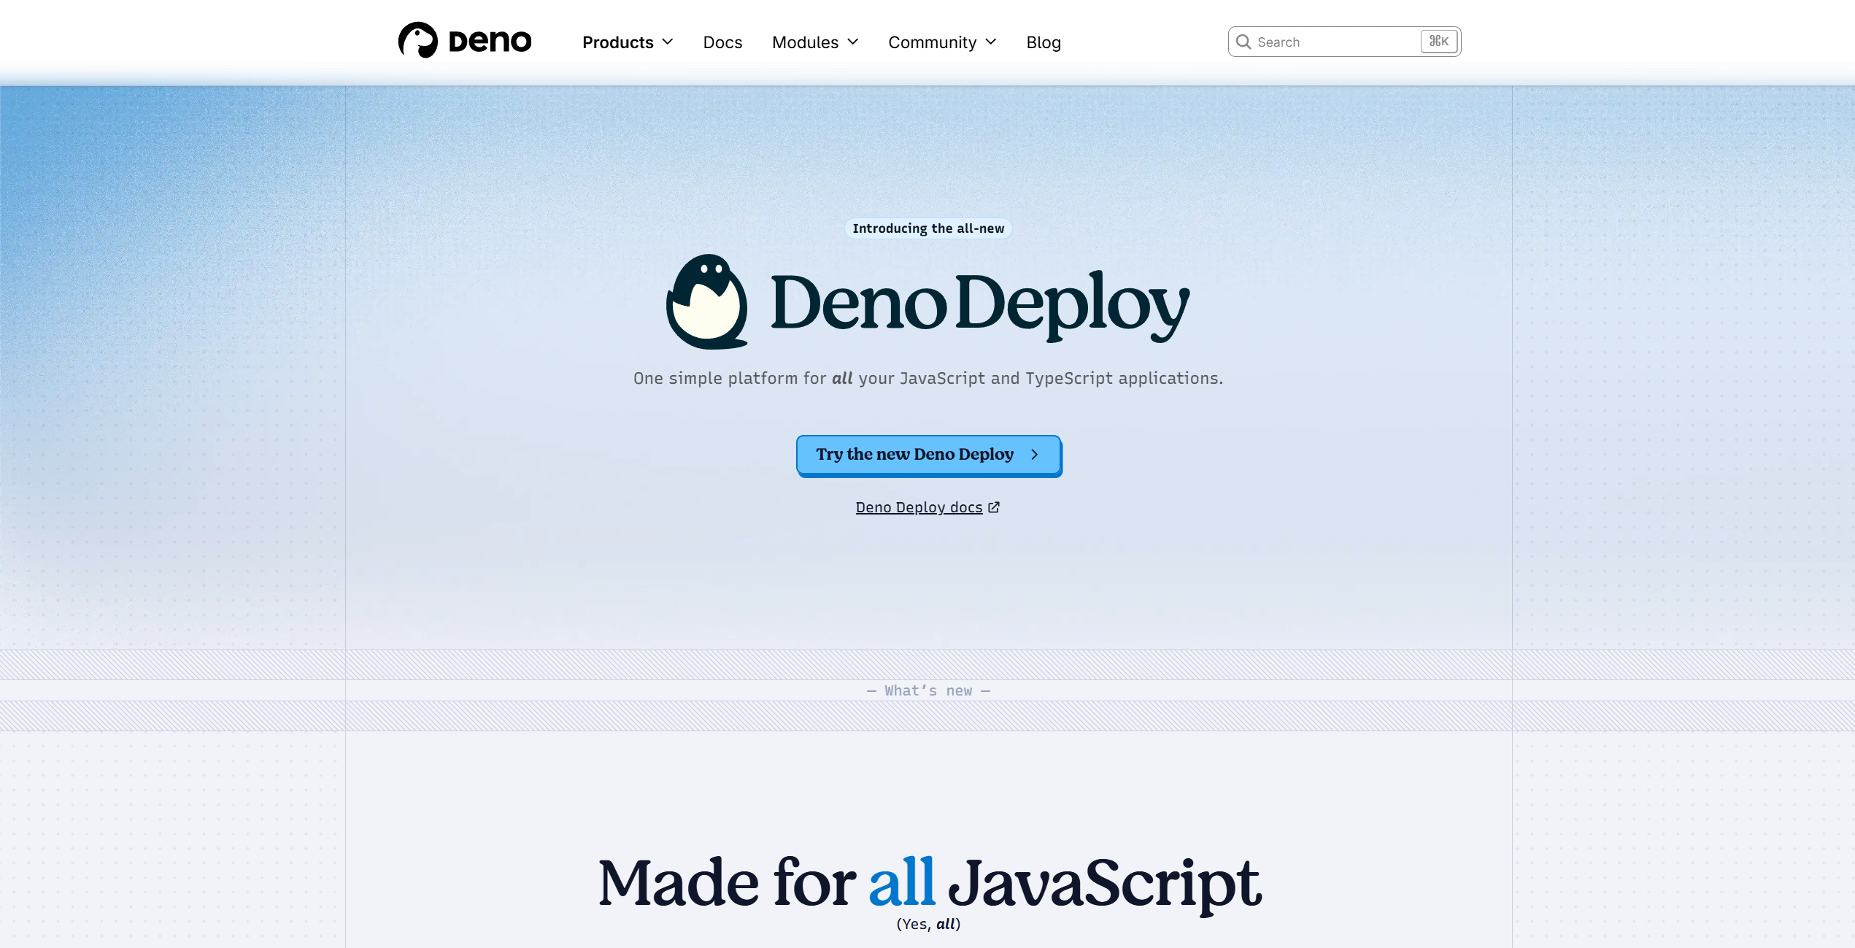Expand the Modules dropdown chevron
The height and width of the screenshot is (948, 1855).
853,42
